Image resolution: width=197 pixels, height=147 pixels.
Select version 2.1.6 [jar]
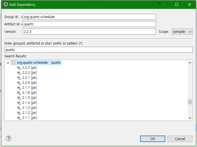point(30,93)
